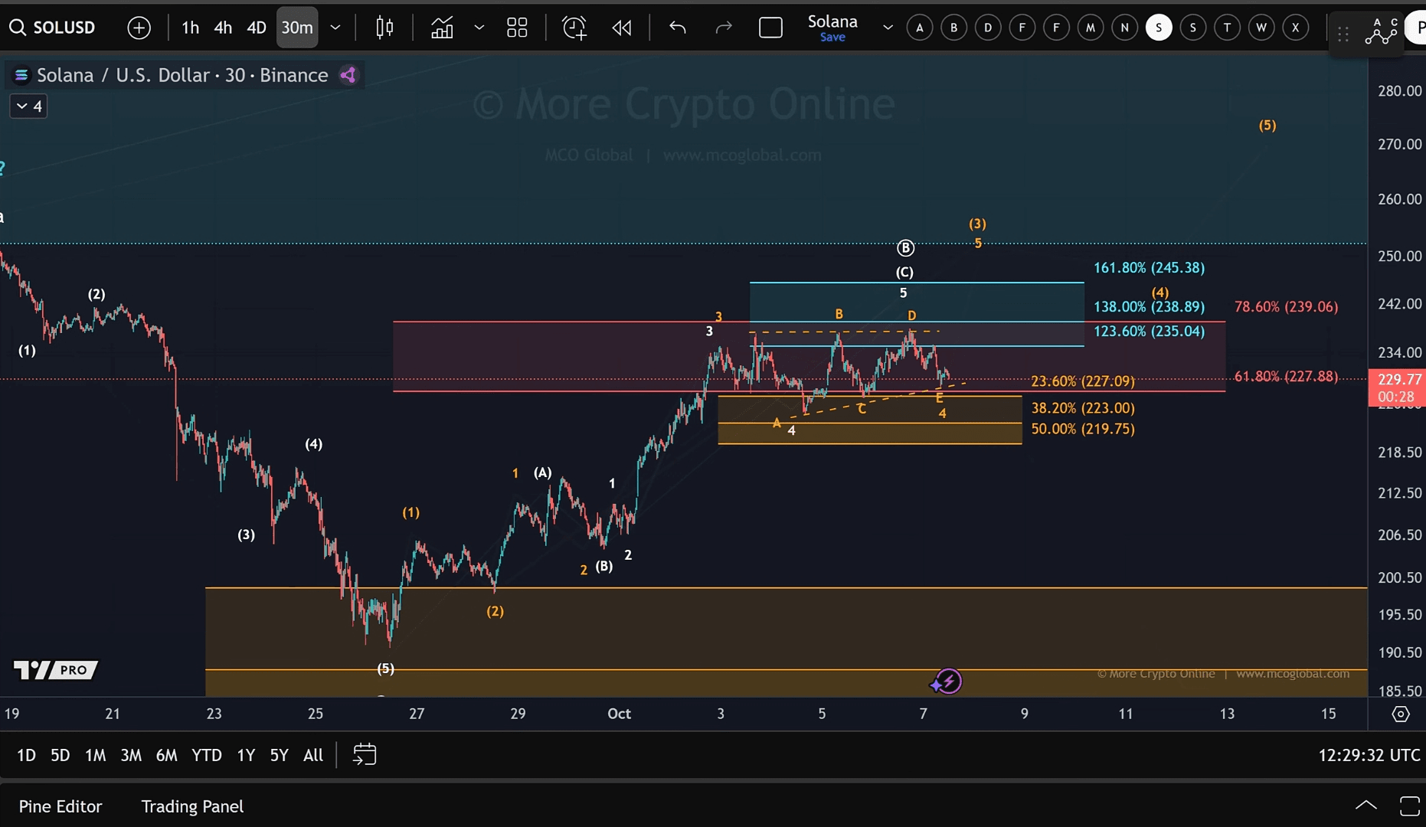The height and width of the screenshot is (827, 1426).
Task: Click the add symbol plus icon
Action: [x=139, y=28]
